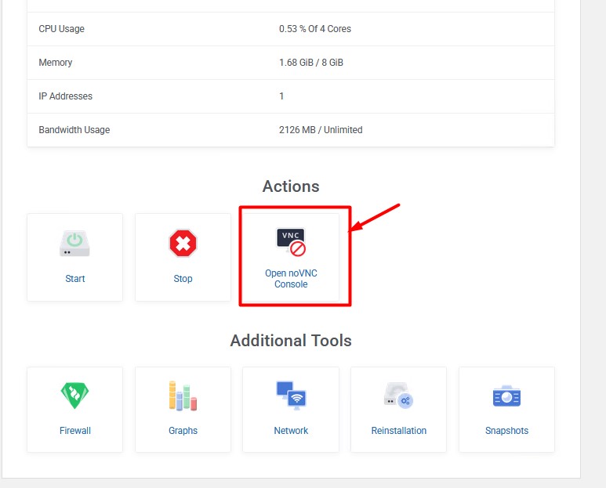606x488 pixels.
Task: Click the IP Addresses row label
Action: click(x=66, y=96)
